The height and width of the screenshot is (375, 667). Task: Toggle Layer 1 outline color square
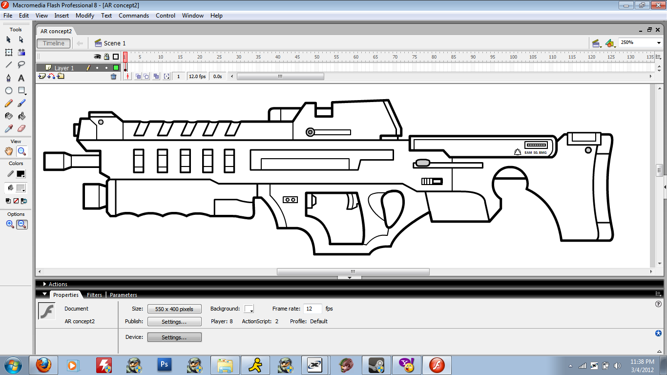pos(116,68)
